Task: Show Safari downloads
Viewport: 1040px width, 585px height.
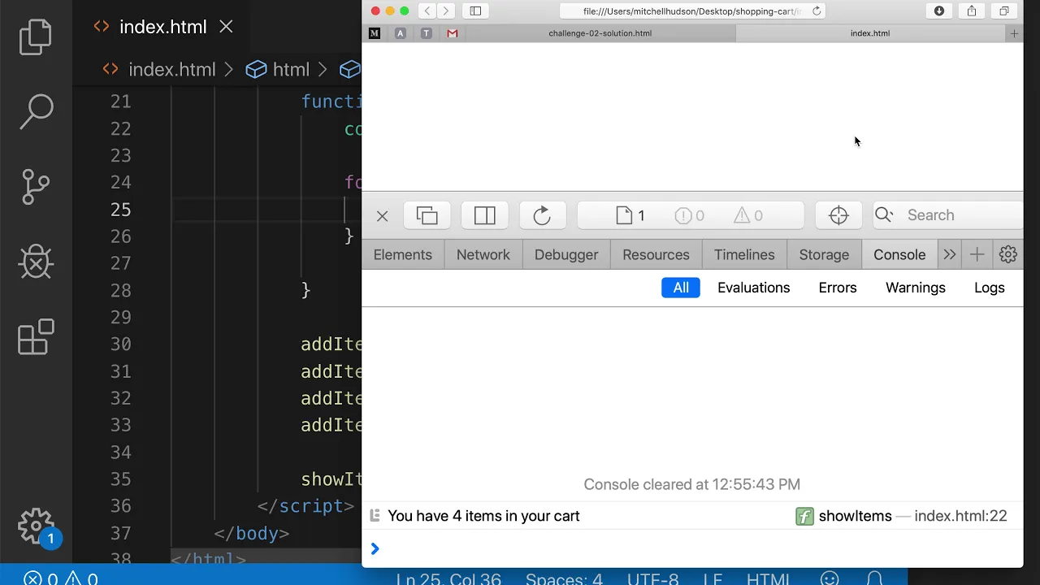Action: (x=939, y=11)
